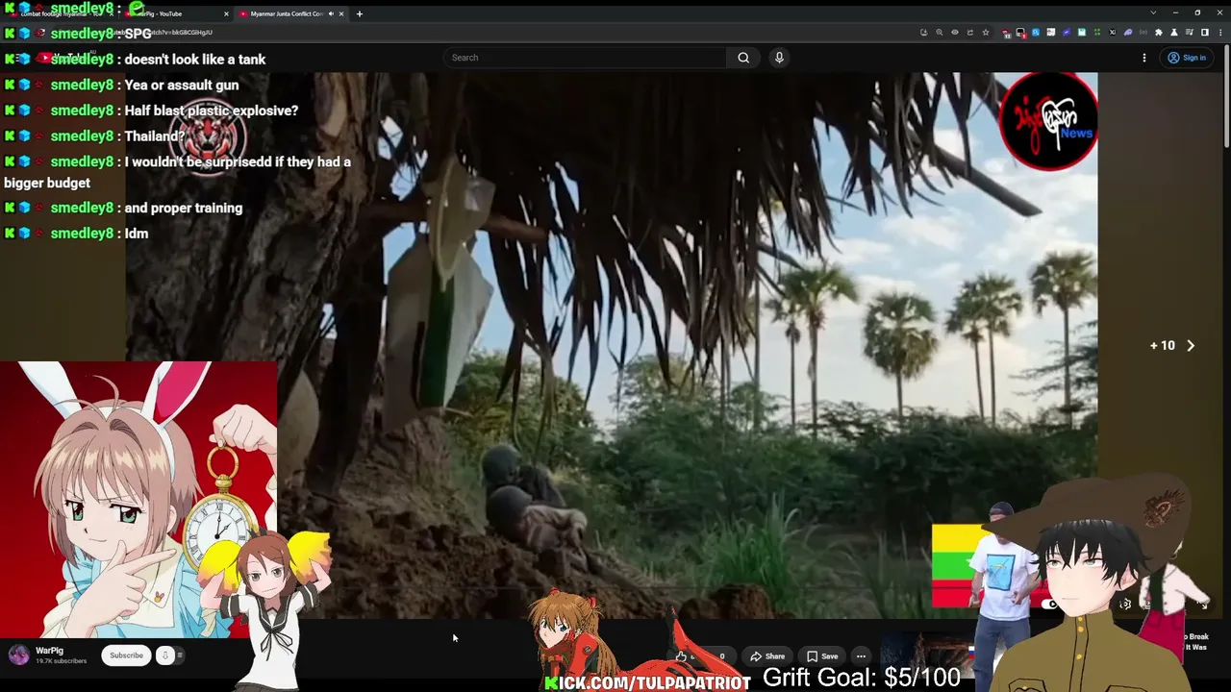Focus the YouTube Search field
The image size is (1231, 692).
585,58
